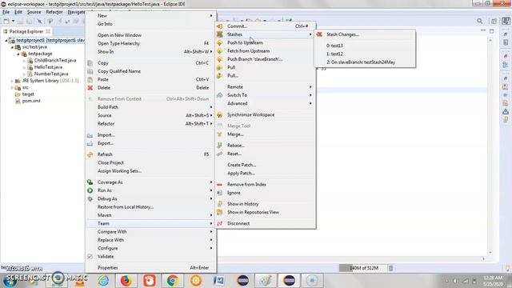This screenshot has width=512, height=288.
Task: Expand the ChildBranchTest.java node
Action: [24, 61]
